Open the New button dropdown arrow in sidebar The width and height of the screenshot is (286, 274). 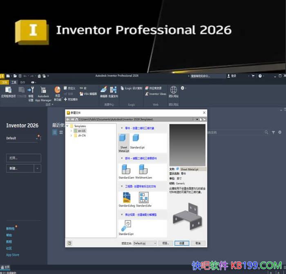38,168
